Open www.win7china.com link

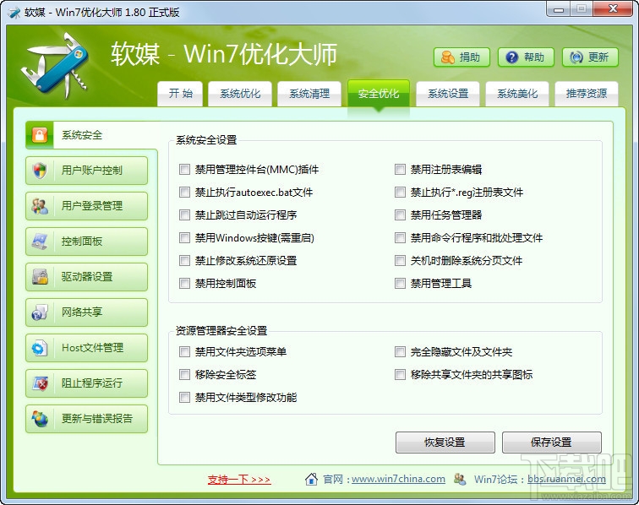(398, 479)
